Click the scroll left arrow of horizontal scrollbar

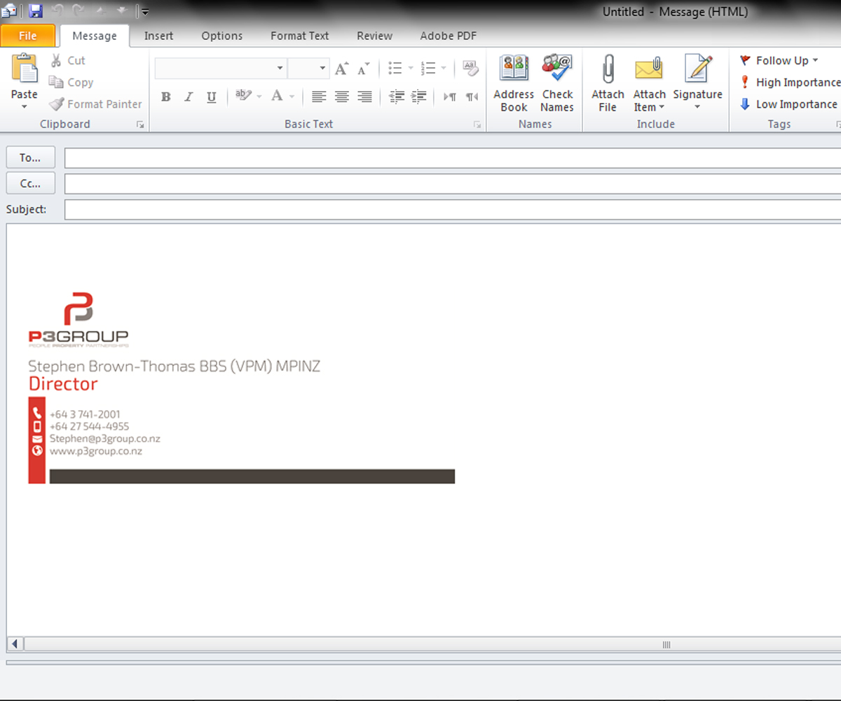point(15,644)
